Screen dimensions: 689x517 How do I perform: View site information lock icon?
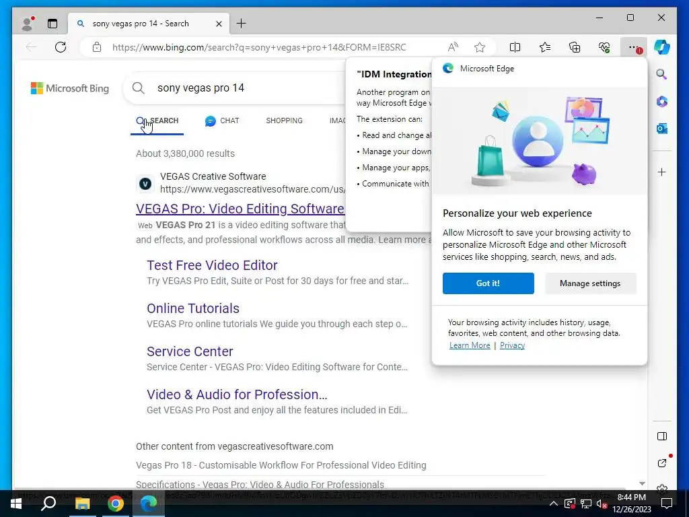(97, 47)
